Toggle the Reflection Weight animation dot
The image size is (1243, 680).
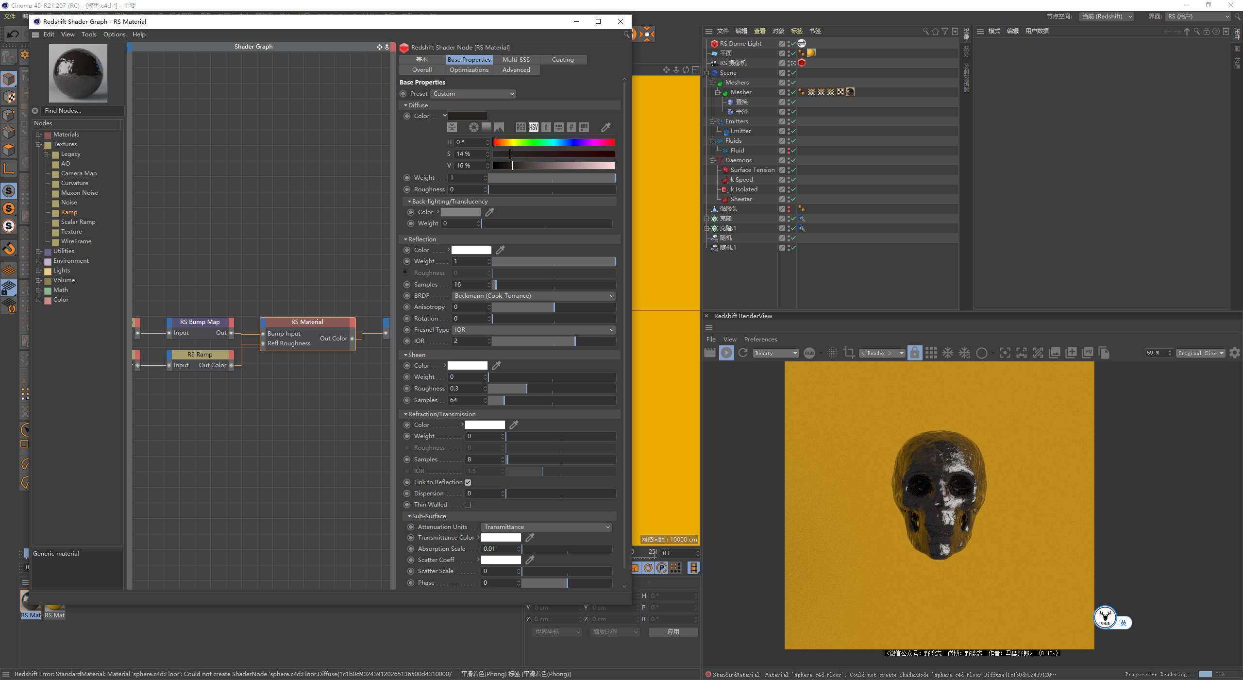[x=407, y=261]
